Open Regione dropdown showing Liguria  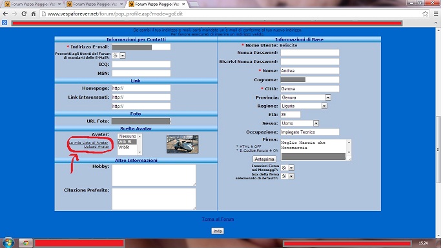click(304, 106)
